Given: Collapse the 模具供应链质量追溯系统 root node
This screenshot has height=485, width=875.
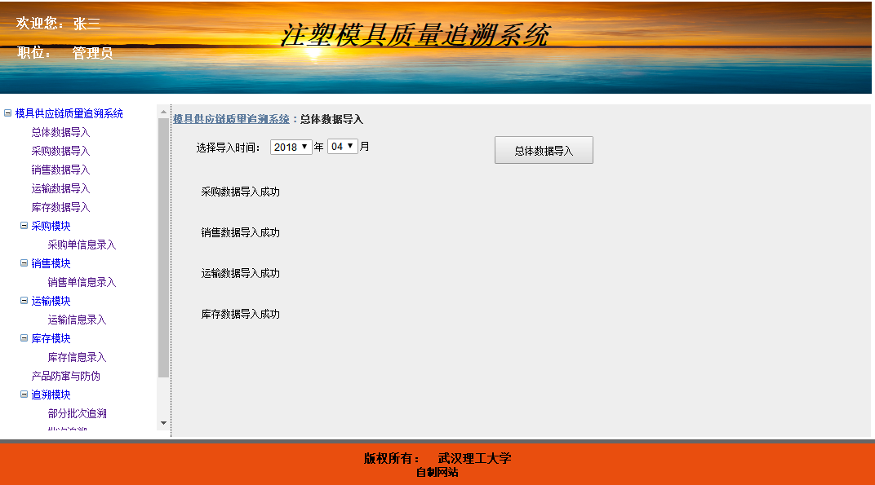Looking at the screenshot, I should 8,113.
